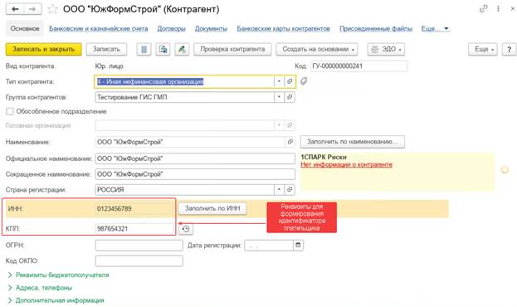Click into the Сокращенное наименование field
517x307 pixels.
point(195,174)
